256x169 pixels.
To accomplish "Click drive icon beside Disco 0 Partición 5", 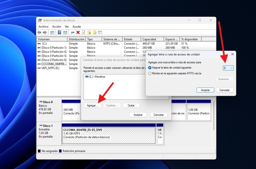I will click(39, 56).
